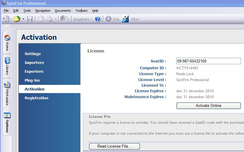Click the Computer ID value ACTY516481
244x152 pixels.
tap(187, 68)
